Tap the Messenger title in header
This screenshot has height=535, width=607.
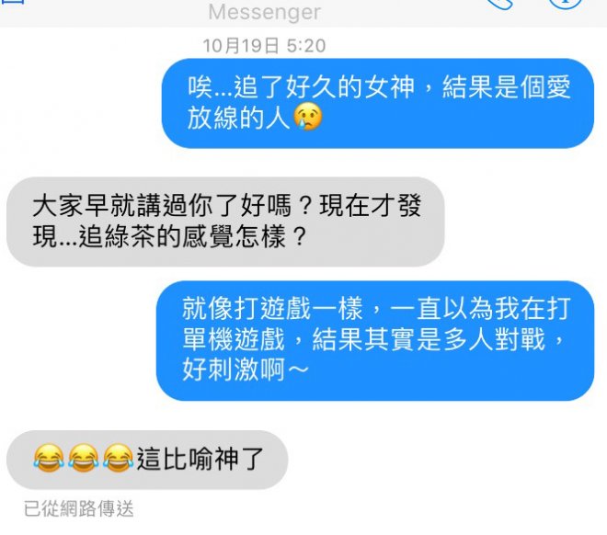(x=264, y=12)
